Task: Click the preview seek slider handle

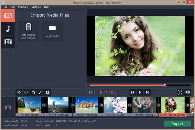Action: pyautogui.click(x=165, y=85)
